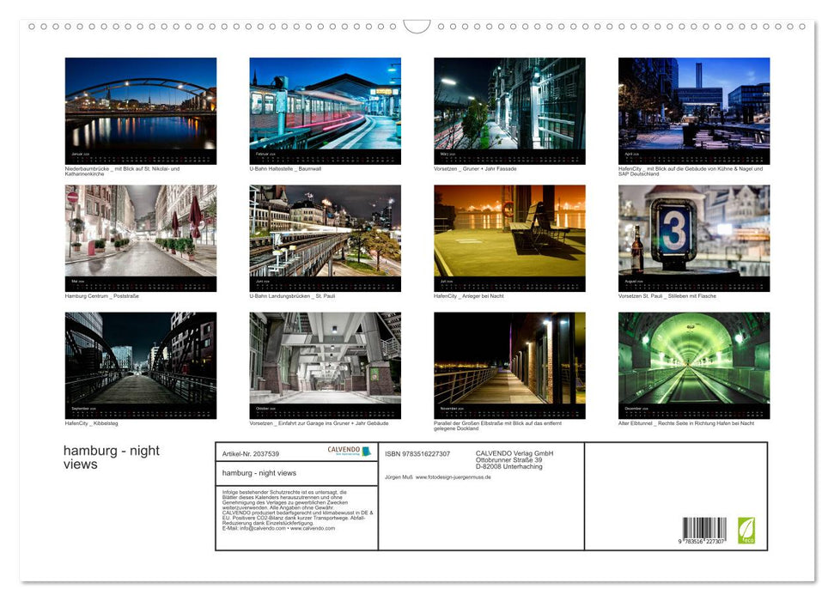
Task: Open the February U-Bahn Haltestelle Baumwall photo
Action: (325, 110)
